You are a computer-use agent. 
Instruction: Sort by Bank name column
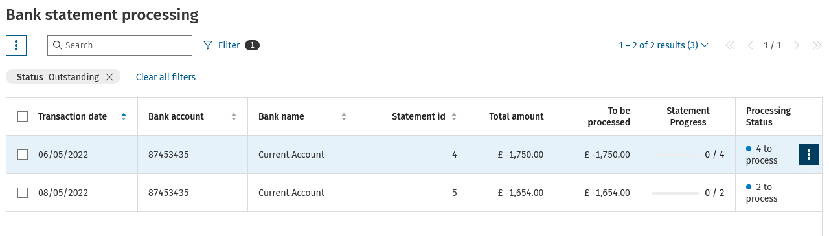pos(344,116)
